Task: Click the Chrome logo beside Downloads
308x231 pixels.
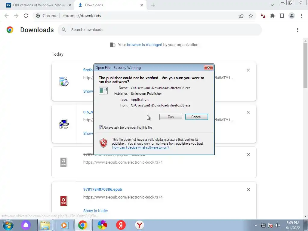Action: 10,30
